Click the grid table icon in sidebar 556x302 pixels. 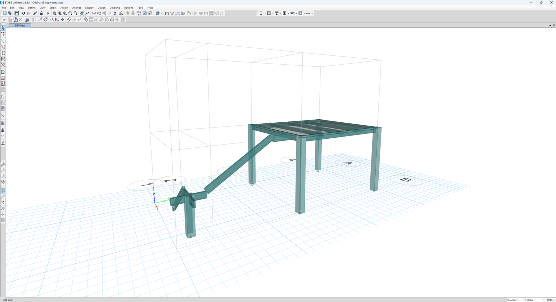pos(3,123)
